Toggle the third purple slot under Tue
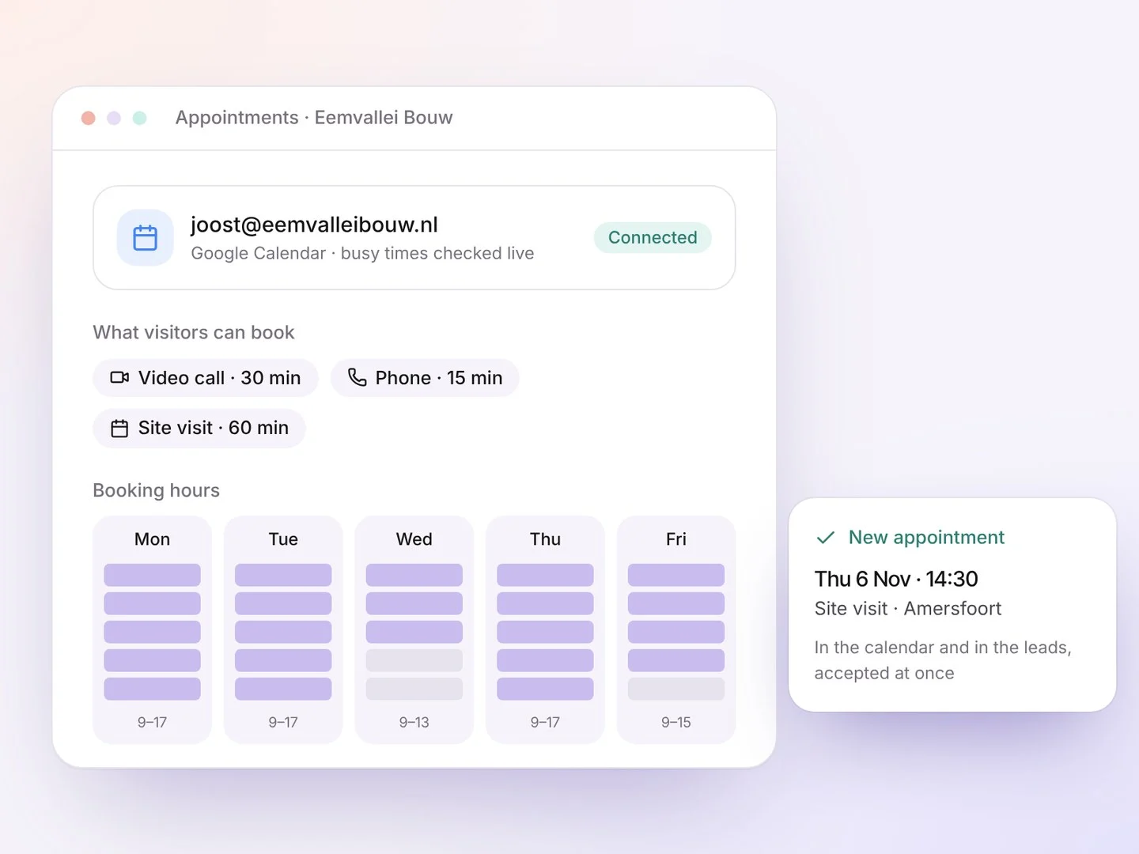1139x854 pixels. 283,632
